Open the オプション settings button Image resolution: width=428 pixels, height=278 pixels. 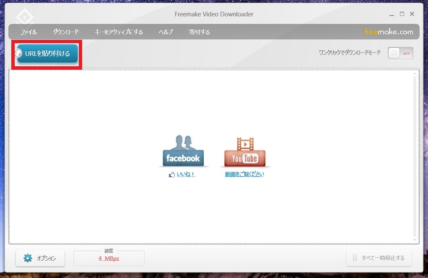(40, 258)
